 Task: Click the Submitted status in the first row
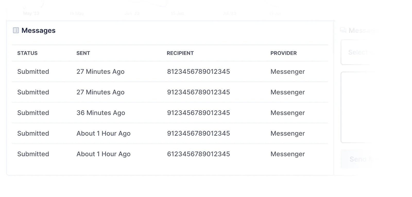point(33,72)
